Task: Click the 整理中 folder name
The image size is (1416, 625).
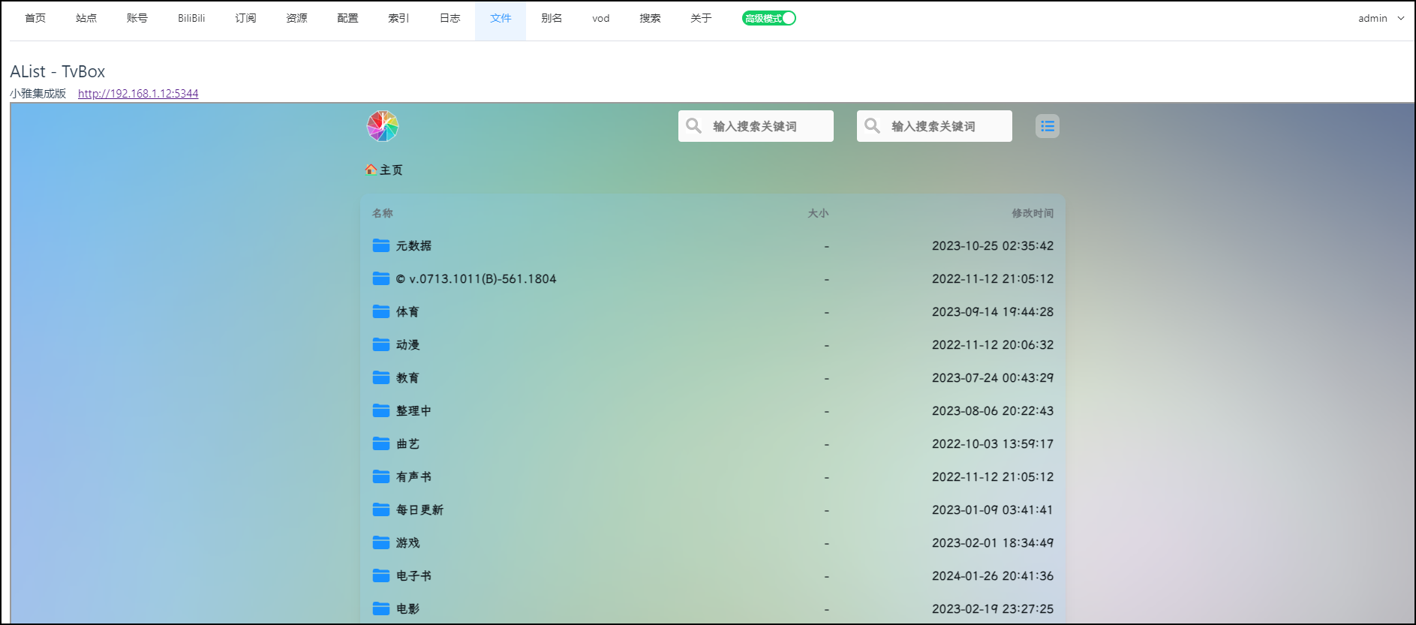Action: (413, 410)
